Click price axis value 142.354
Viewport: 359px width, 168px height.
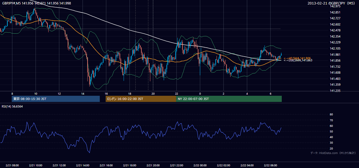pos(335,36)
